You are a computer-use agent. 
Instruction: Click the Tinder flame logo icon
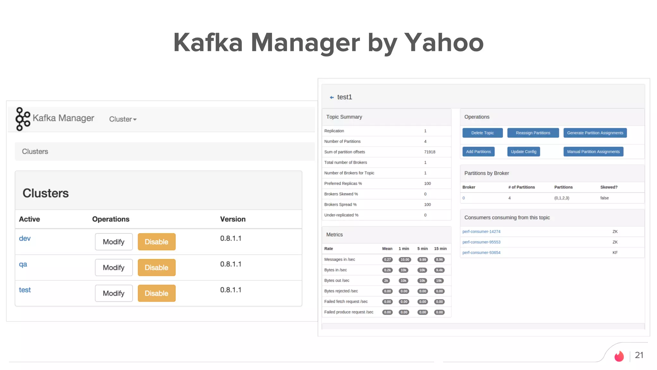click(619, 356)
